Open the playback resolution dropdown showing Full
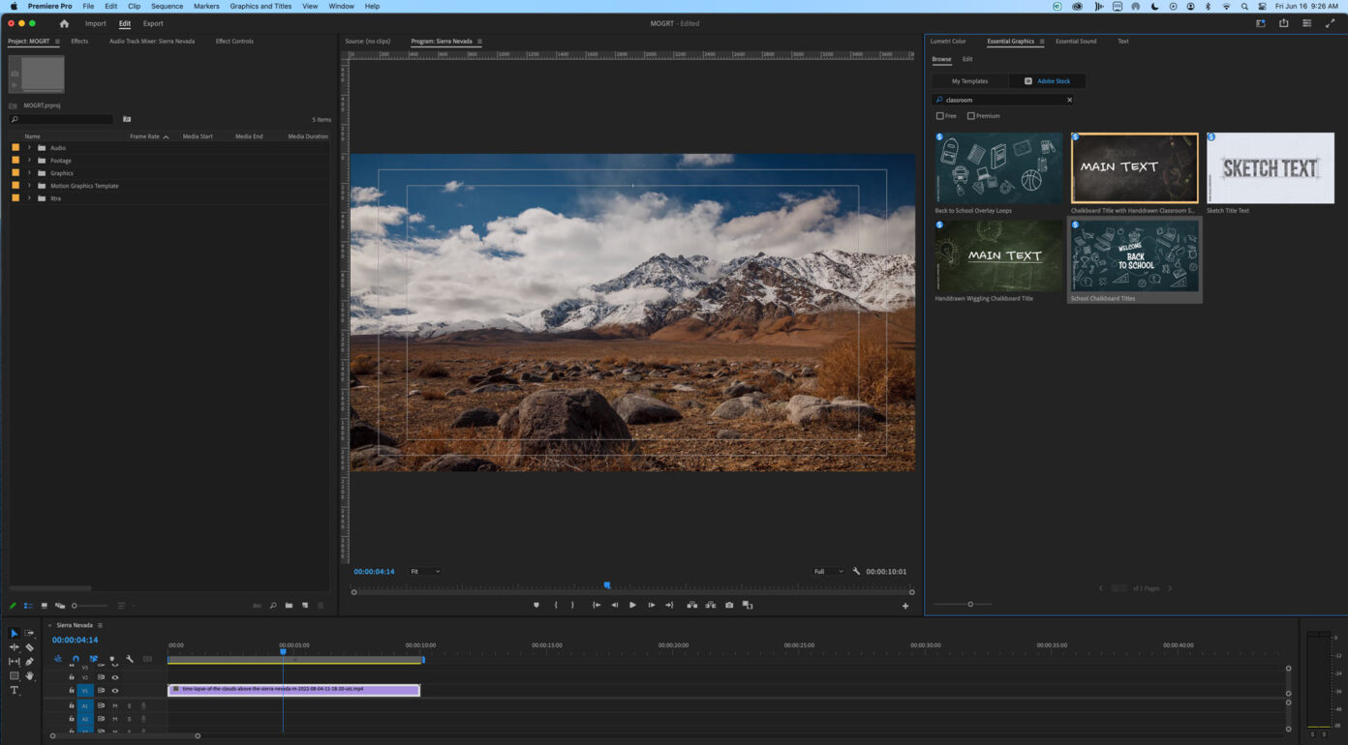This screenshot has width=1348, height=745. coord(827,571)
